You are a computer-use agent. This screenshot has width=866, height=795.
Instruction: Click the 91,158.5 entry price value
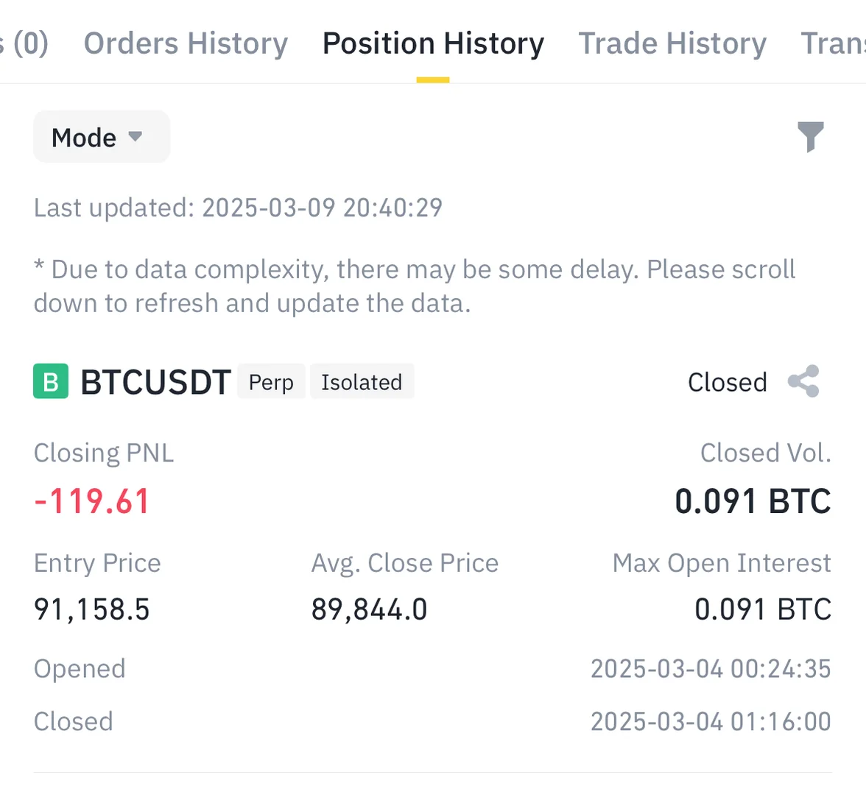(x=92, y=609)
